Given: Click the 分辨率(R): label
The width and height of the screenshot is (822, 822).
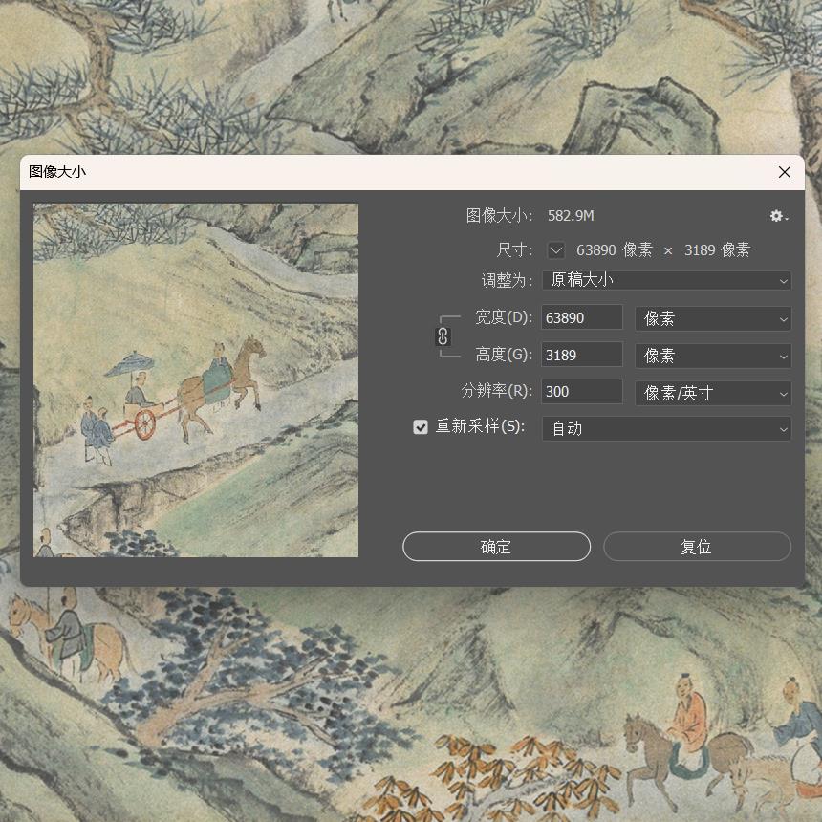Looking at the screenshot, I should tap(497, 391).
